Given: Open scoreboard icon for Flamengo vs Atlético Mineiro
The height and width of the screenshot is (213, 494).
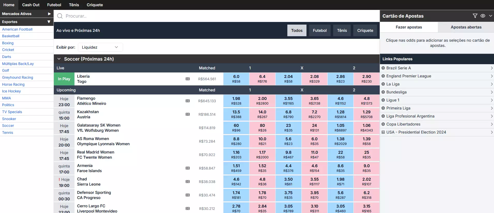Looking at the screenshot, I should click(188, 101).
